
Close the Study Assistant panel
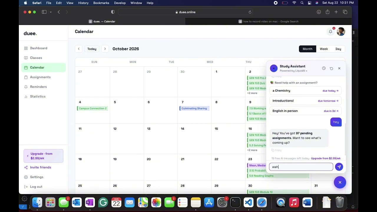339,68
